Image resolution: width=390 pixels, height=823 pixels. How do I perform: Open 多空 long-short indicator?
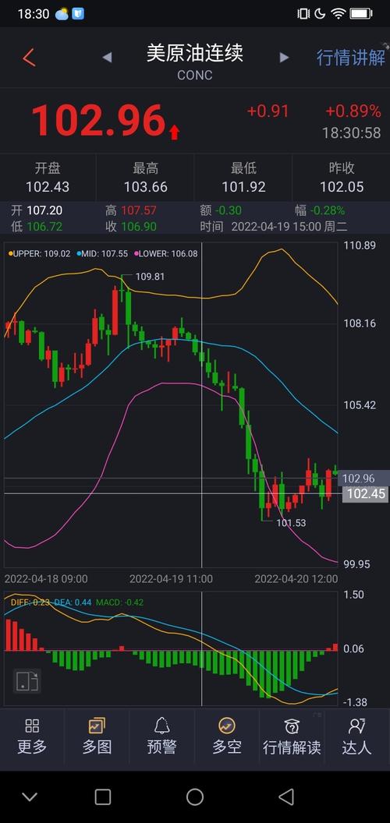227,736
